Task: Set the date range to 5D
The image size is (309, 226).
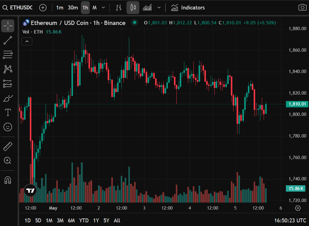Action: point(38,220)
